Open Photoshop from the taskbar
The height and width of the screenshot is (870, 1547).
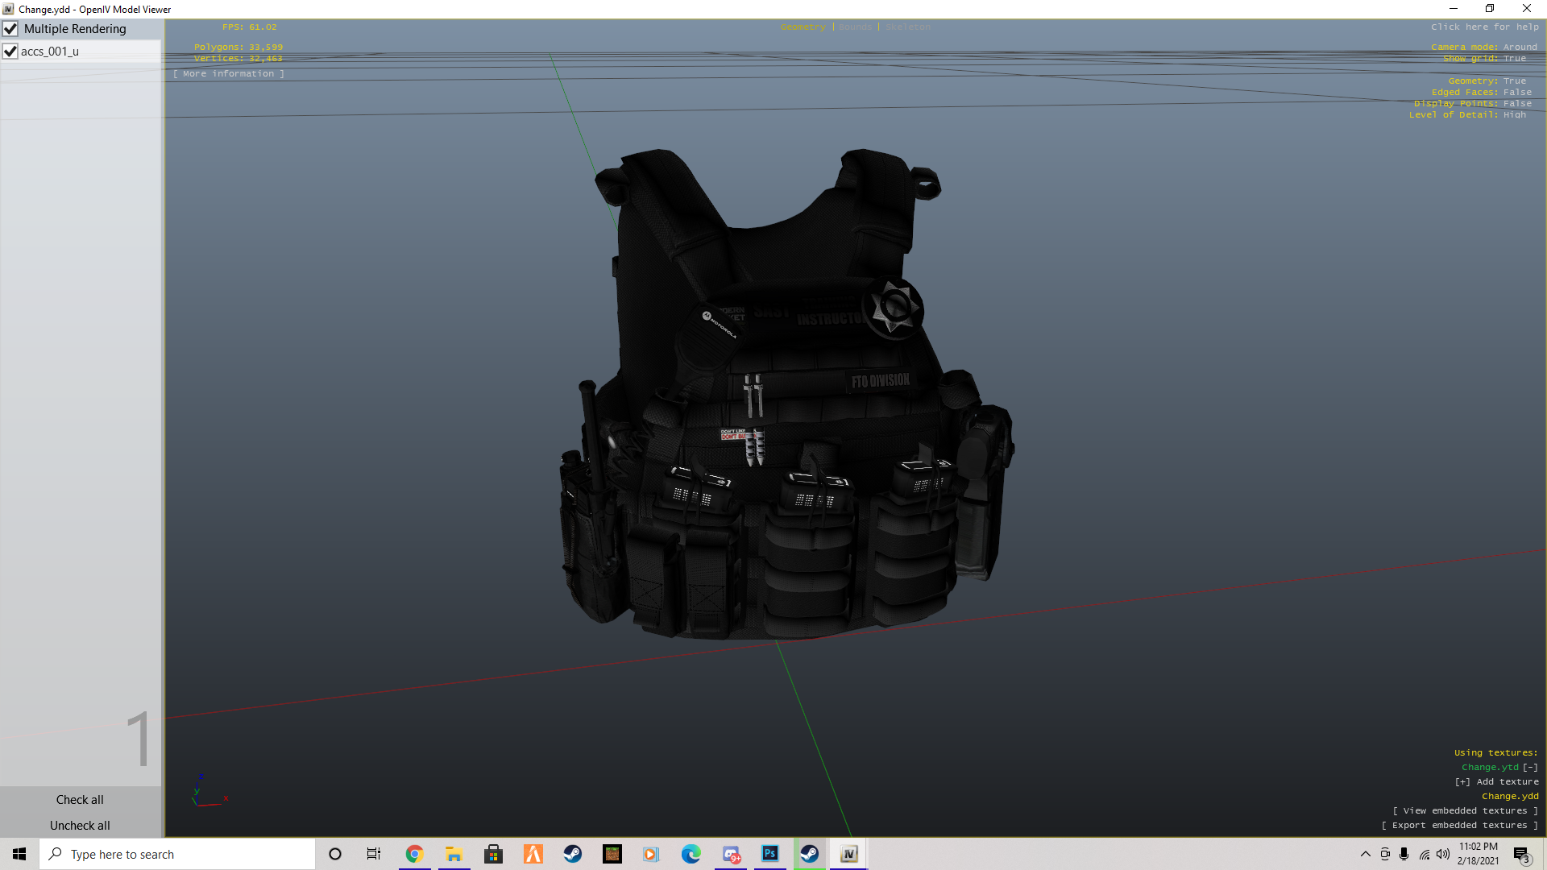click(769, 854)
